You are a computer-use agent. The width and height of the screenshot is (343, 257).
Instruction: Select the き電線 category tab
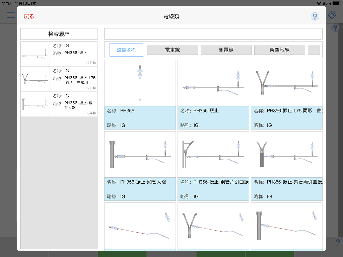coord(226,50)
